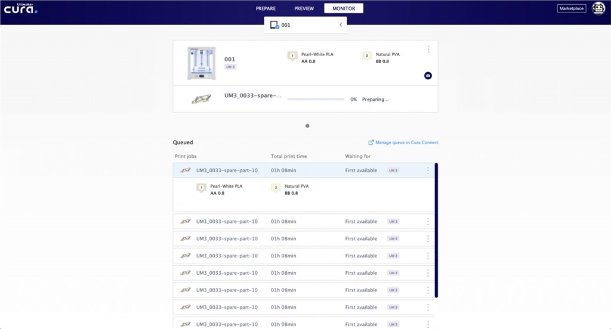Click the printer 001 device icon in selector

pos(274,25)
